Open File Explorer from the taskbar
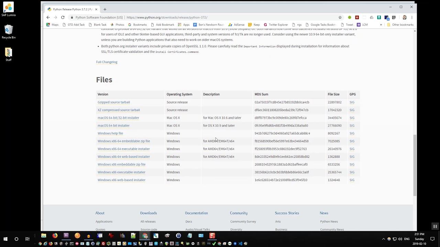Image resolution: width=440 pixels, height=247 pixels. coord(44,236)
